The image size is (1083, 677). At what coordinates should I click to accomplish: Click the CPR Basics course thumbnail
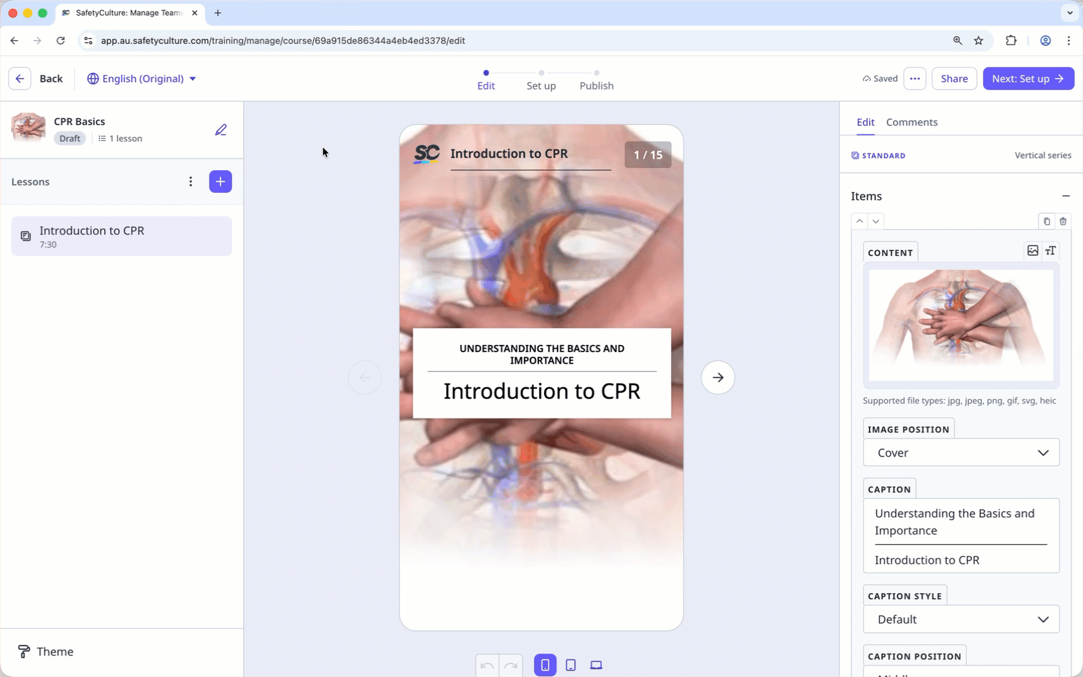[28, 128]
